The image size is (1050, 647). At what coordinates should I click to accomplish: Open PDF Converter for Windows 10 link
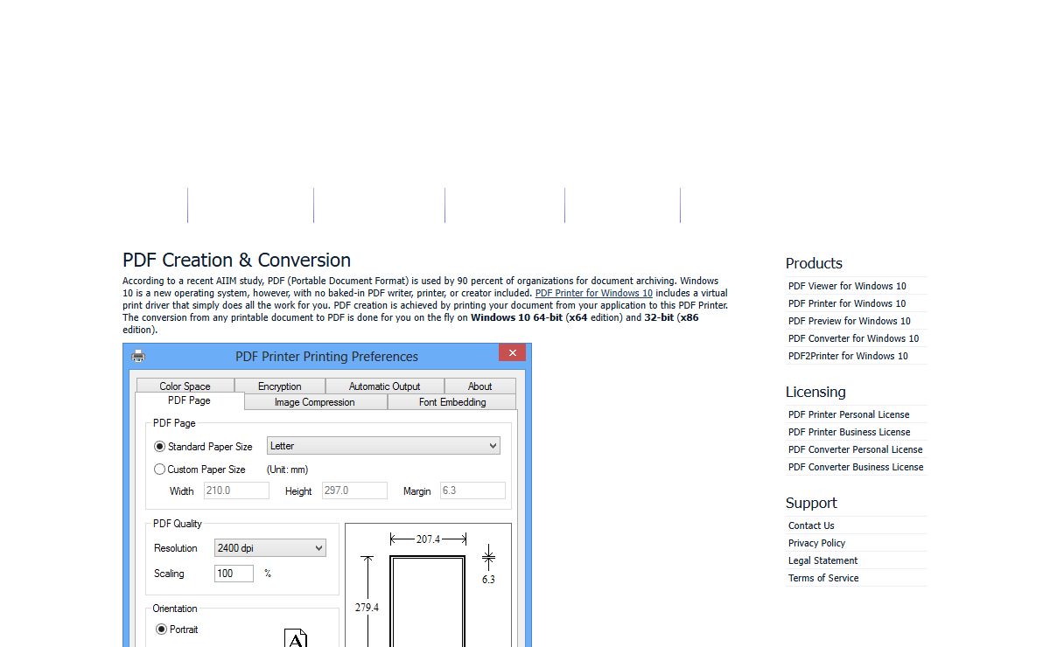pyautogui.click(x=854, y=338)
